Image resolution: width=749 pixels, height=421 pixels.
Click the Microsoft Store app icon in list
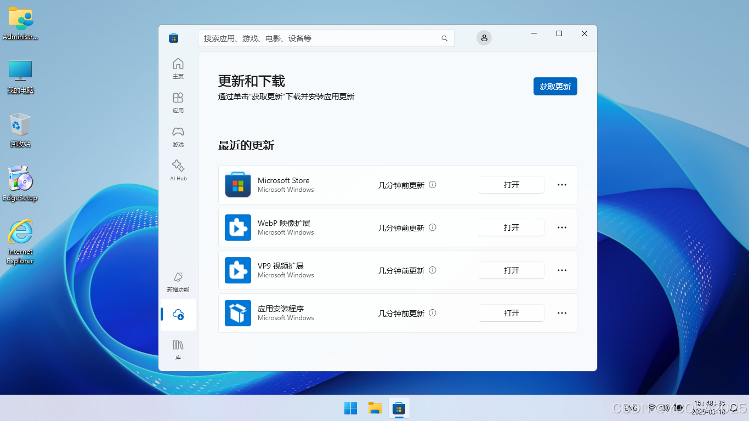[238, 185]
